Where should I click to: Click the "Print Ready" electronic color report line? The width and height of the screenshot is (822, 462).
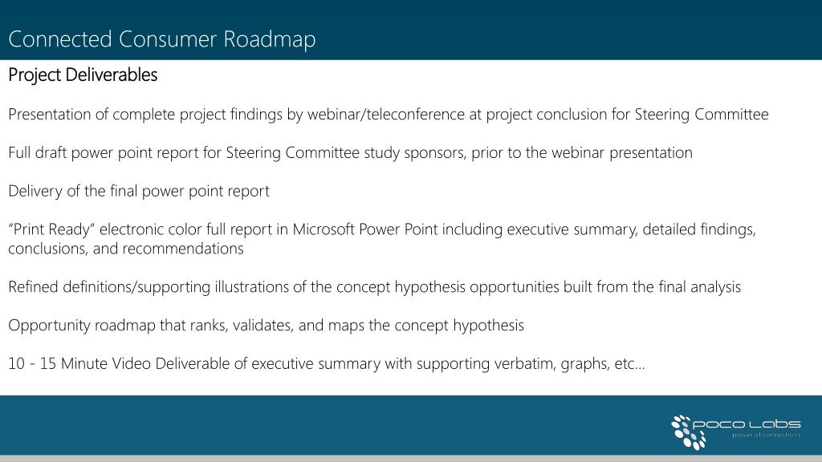382,229
